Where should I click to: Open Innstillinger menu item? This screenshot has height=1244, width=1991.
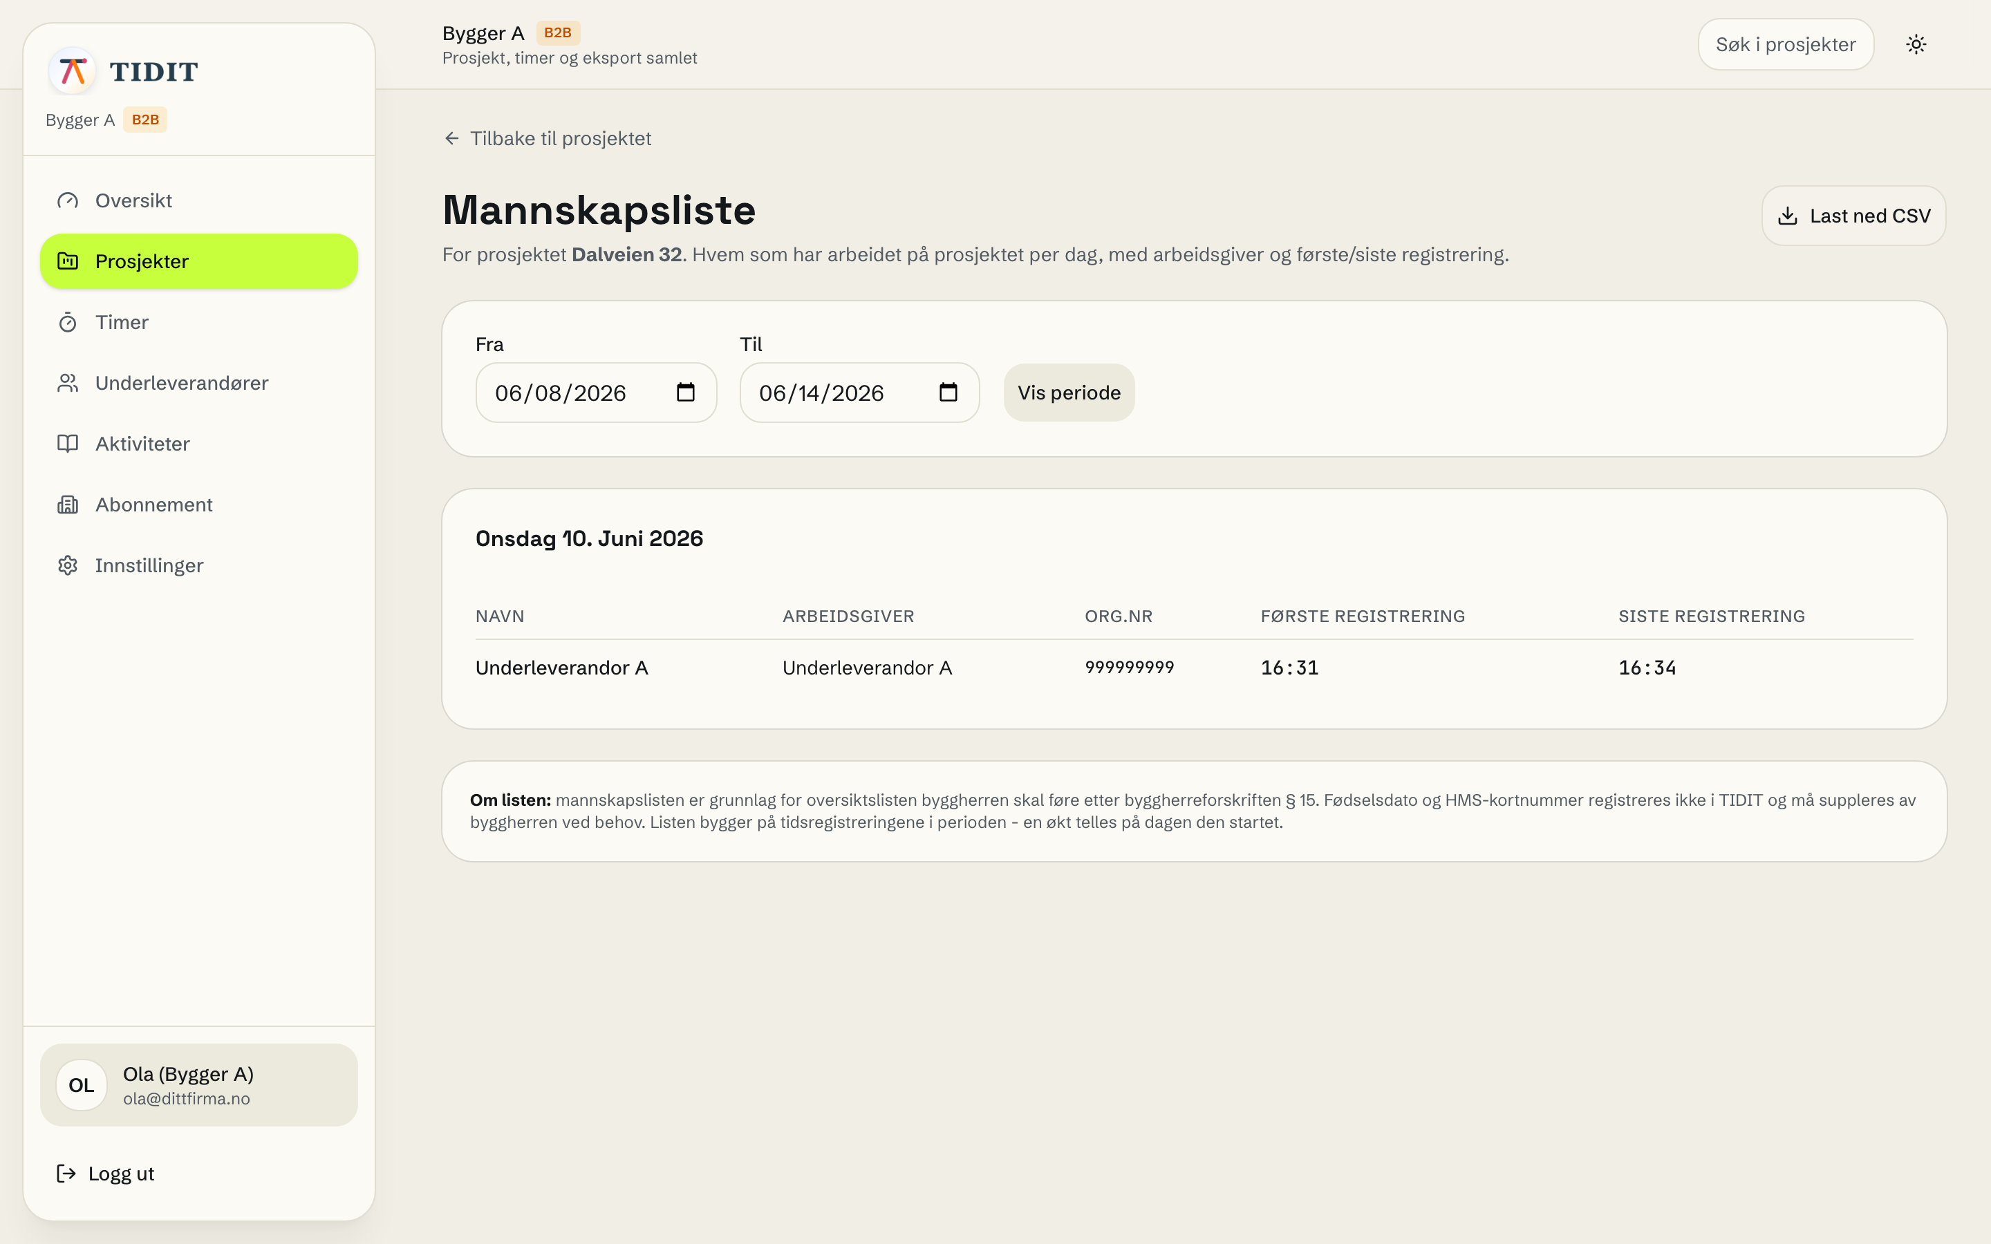[199, 566]
